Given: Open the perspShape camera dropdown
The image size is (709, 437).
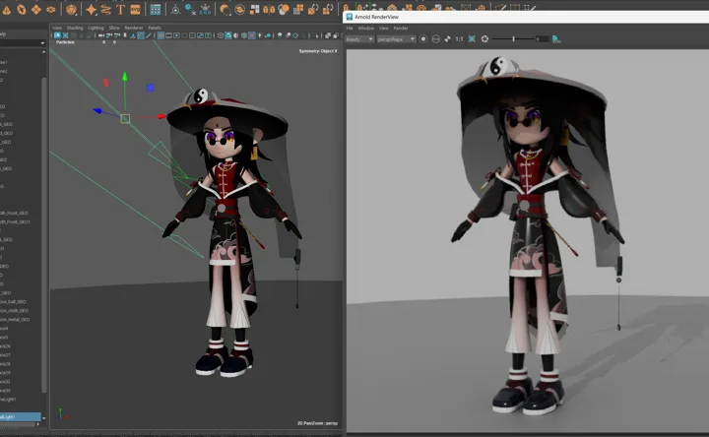Looking at the screenshot, I should (396, 39).
